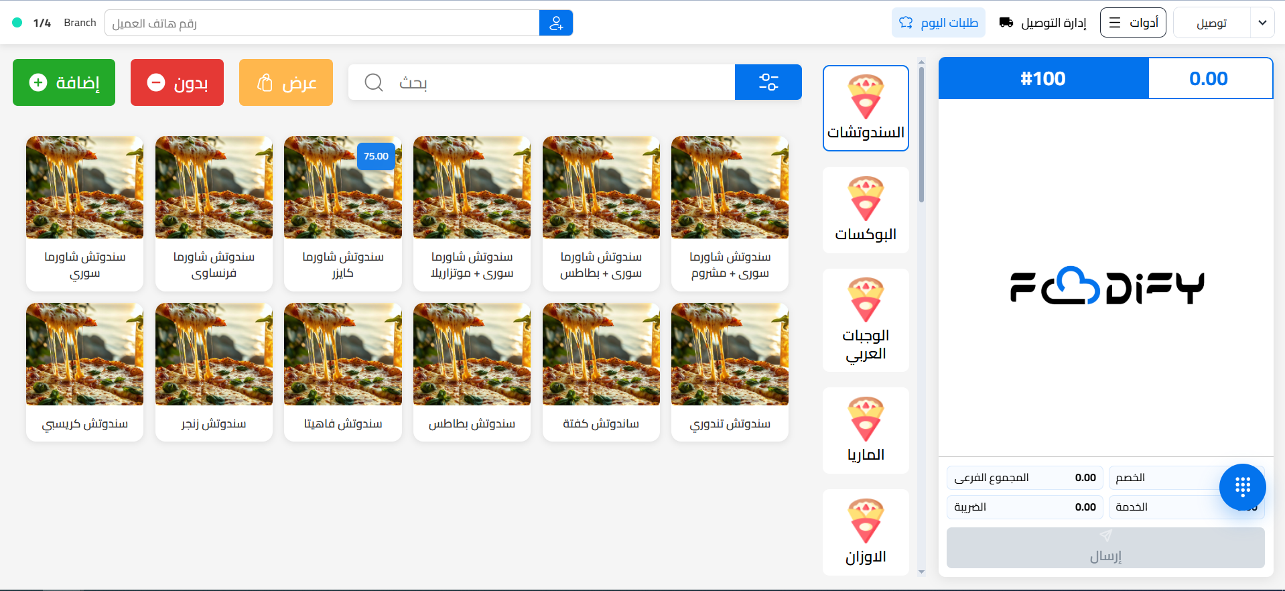1285x591 pixels.
Task: Click the green status indicator dot
Action: [17, 23]
